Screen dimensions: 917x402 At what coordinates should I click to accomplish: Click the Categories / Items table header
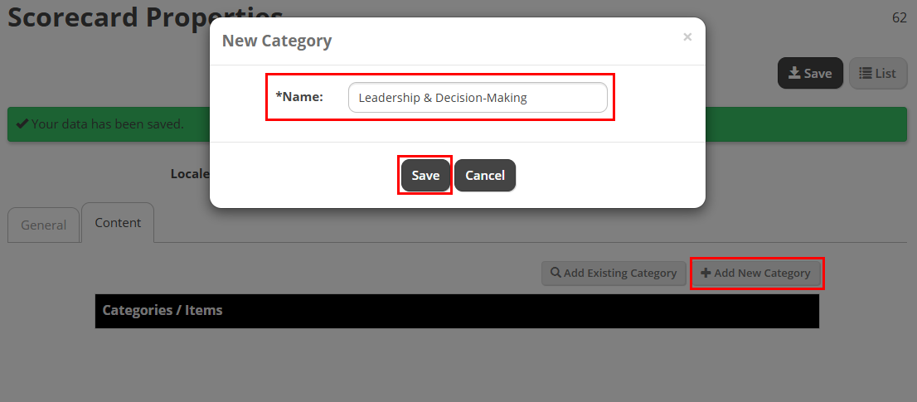(457, 311)
